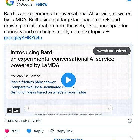This screenshot has height=140, width=138.
Task: Open the goo.gle/3HBZQtu link
Action: 23,38
